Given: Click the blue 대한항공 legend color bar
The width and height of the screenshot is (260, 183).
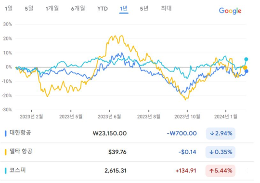Looking at the screenshot, I should (6, 133).
